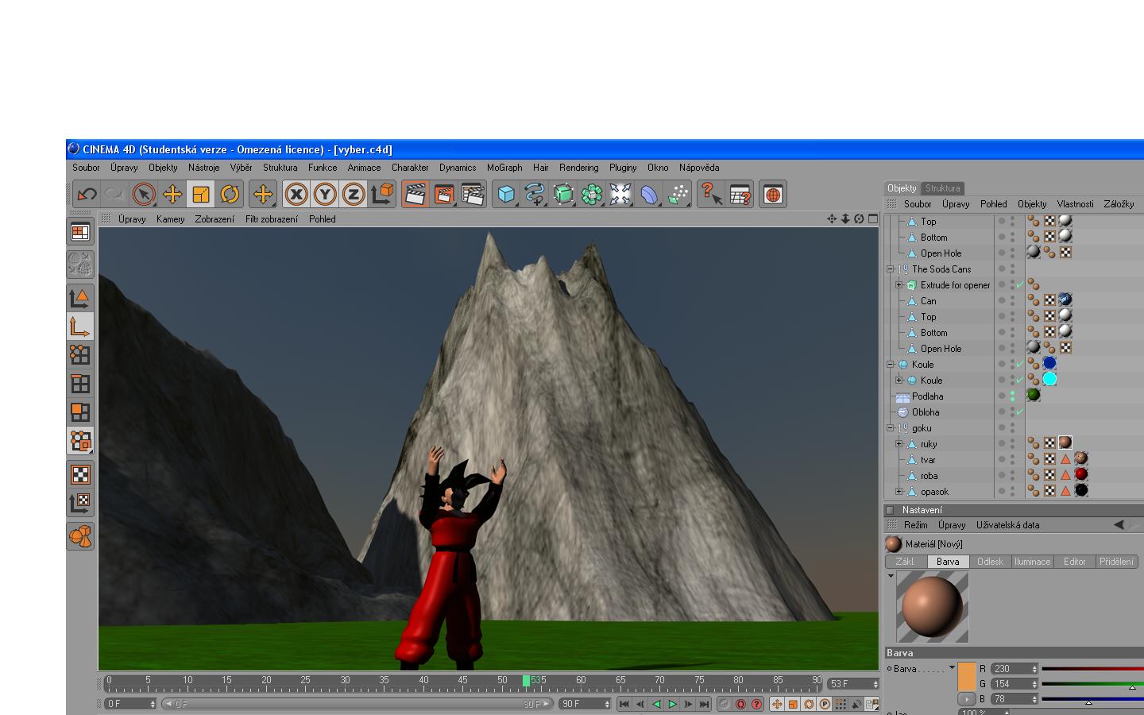Expand the ruky object
This screenshot has height=715, width=1144.
click(x=899, y=444)
